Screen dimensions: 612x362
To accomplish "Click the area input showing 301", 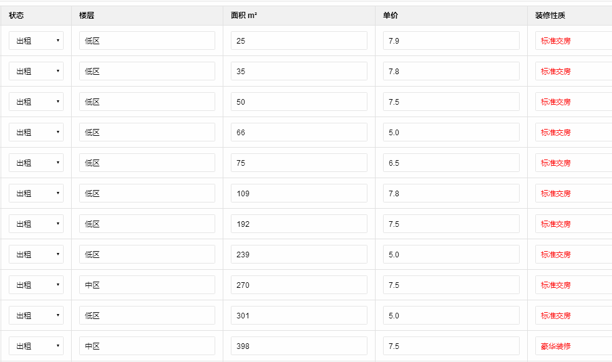I will tap(299, 315).
